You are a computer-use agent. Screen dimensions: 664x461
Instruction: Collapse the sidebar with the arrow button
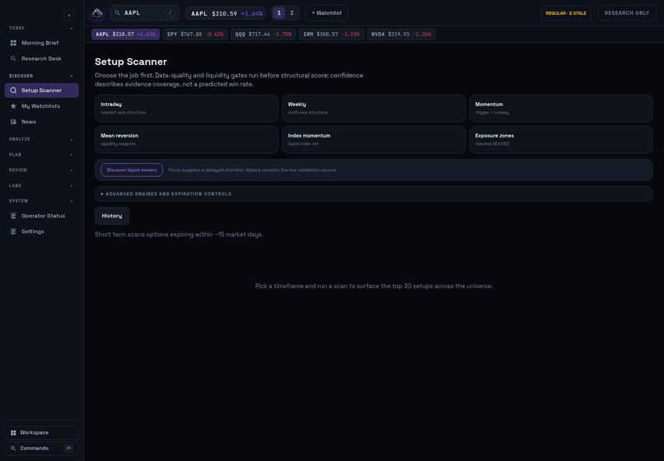69,16
